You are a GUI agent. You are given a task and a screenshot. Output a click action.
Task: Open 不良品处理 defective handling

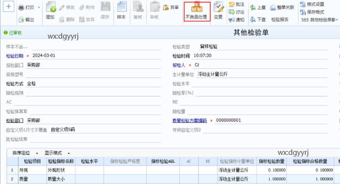point(197,12)
